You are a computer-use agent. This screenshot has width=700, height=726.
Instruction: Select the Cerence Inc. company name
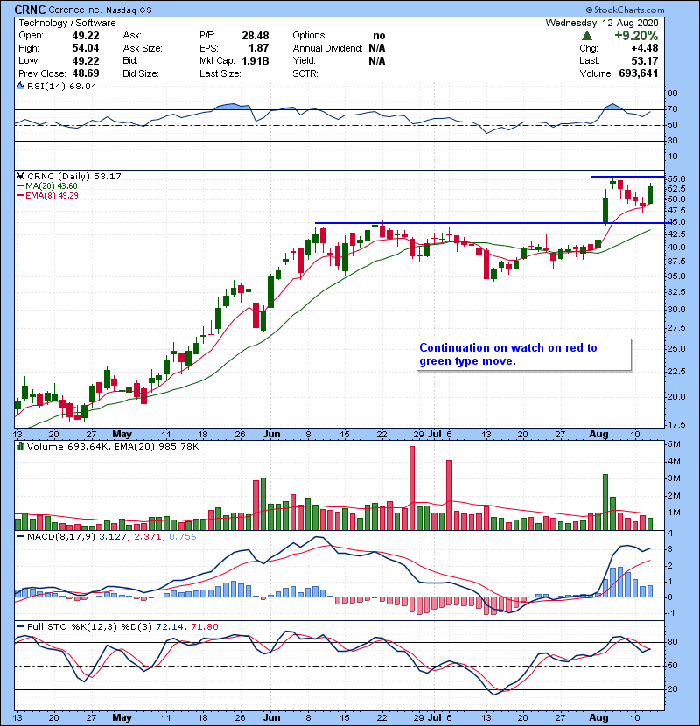point(74,10)
